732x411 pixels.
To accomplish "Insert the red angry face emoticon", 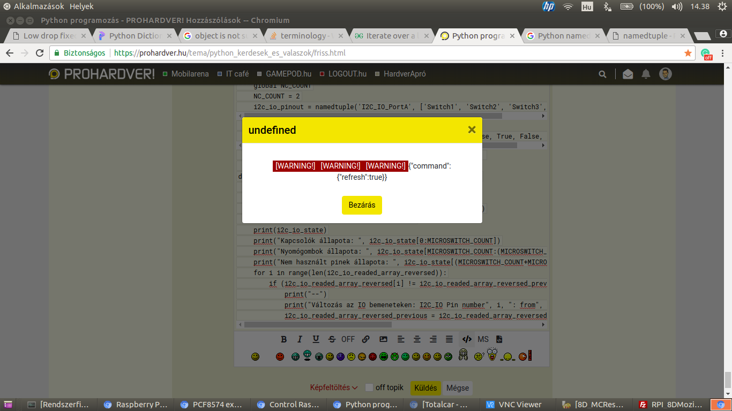I will [x=280, y=356].
